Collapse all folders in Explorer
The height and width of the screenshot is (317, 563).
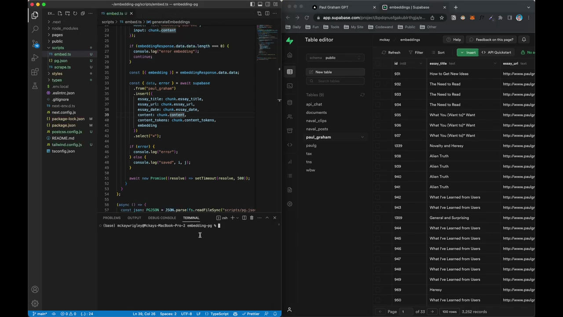tap(82, 13)
